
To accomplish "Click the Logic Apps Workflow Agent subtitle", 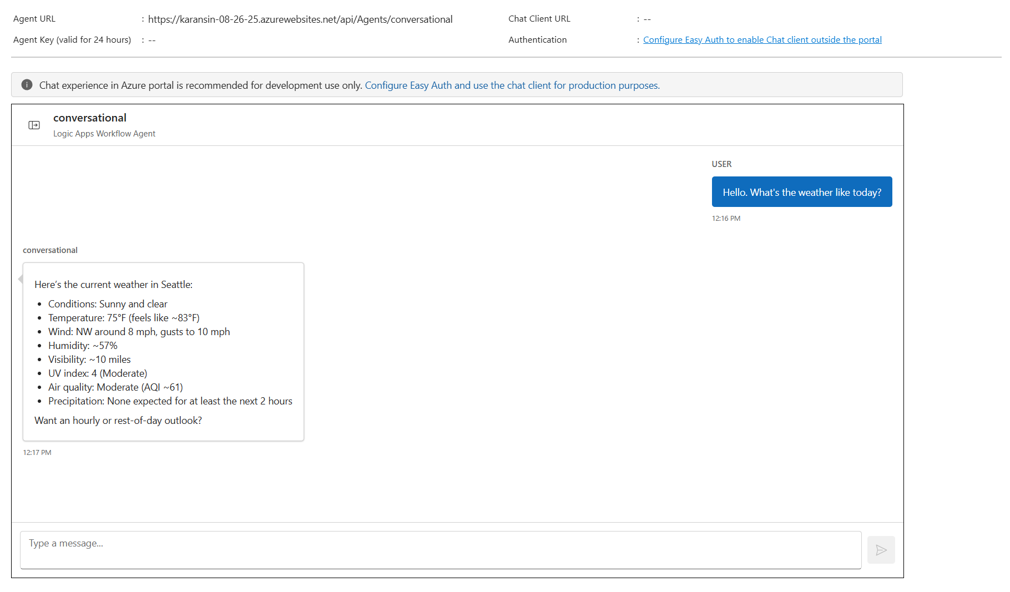I will 104,133.
